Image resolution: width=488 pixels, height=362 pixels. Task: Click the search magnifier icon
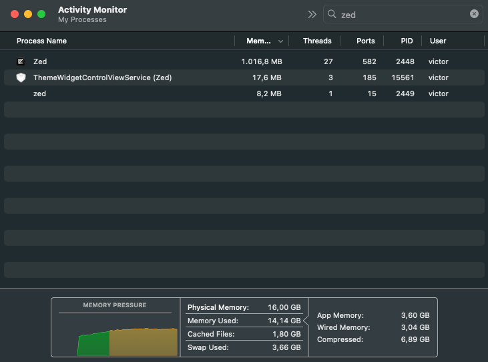(x=332, y=14)
